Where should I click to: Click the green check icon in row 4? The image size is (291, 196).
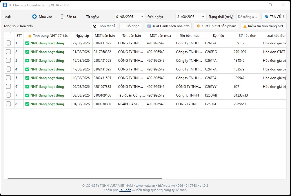click(27, 69)
